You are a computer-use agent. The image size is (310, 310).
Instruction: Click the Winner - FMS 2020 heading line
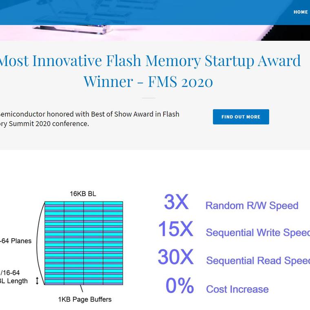(148, 82)
